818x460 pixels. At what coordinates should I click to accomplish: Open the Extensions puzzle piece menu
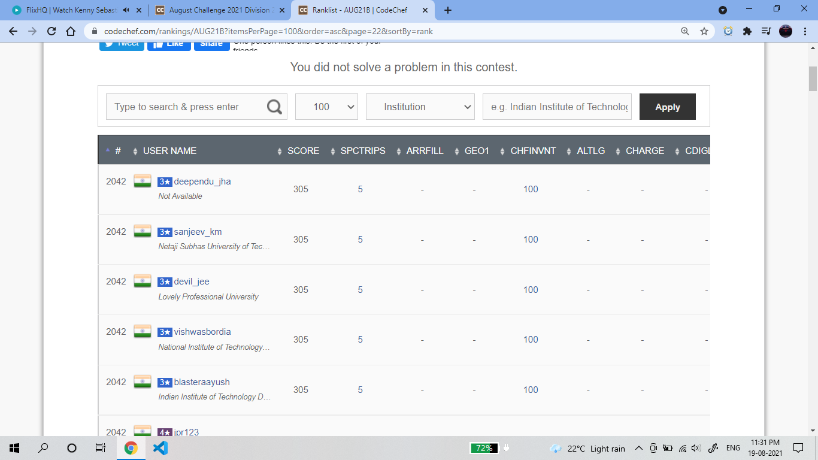(x=747, y=31)
